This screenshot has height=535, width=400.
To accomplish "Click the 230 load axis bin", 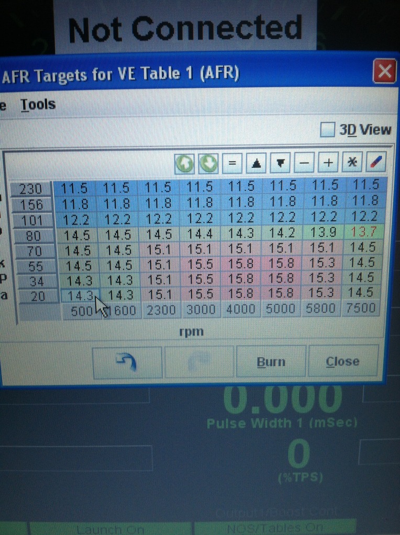I will [31, 189].
